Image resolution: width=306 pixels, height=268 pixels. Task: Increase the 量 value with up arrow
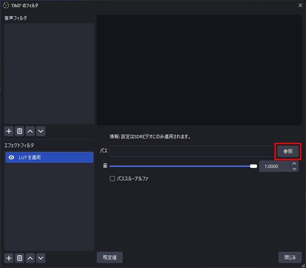[x=294, y=163]
